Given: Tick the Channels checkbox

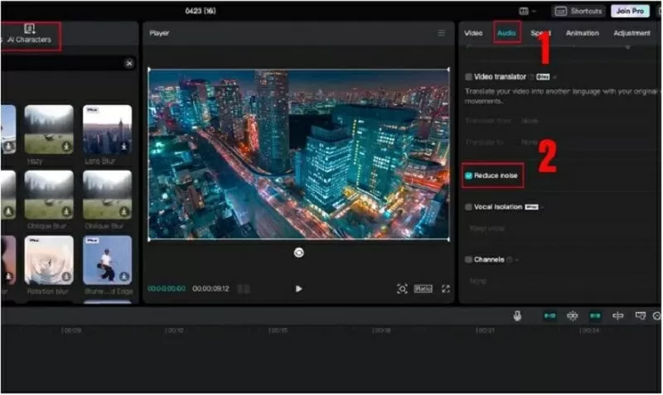Looking at the screenshot, I should [469, 259].
